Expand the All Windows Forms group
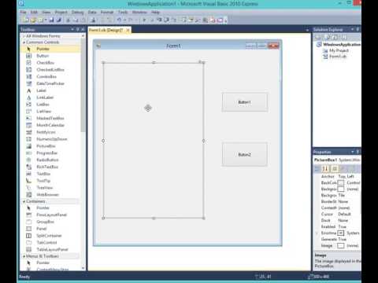 [24, 36]
